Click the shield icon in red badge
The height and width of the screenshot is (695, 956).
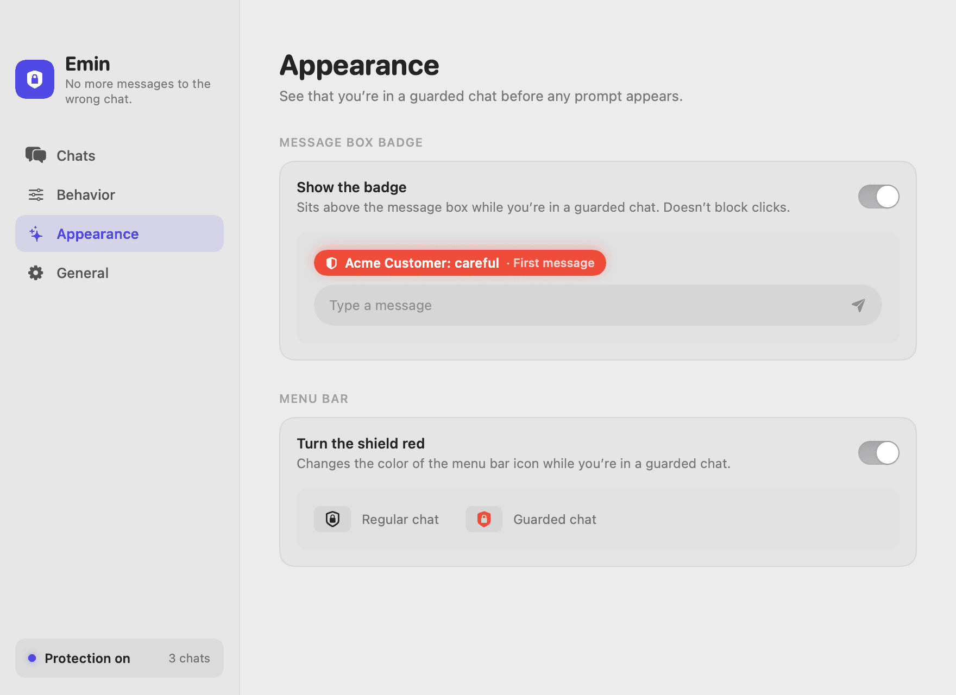coord(331,263)
